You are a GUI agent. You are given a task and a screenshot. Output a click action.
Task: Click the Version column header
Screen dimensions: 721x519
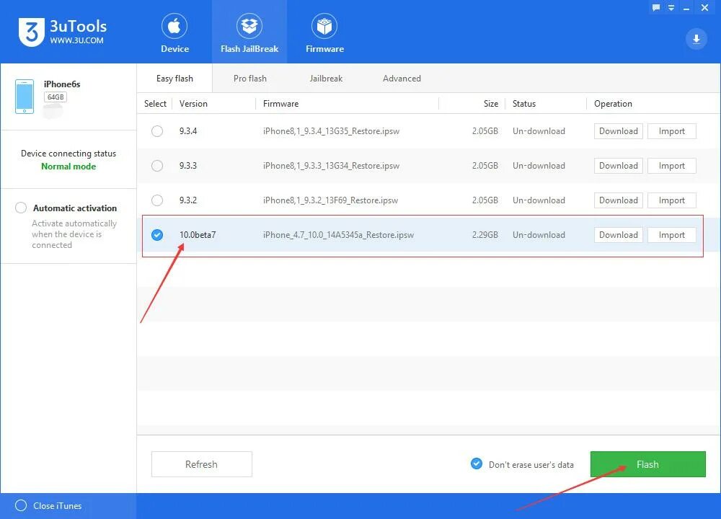[x=193, y=103]
